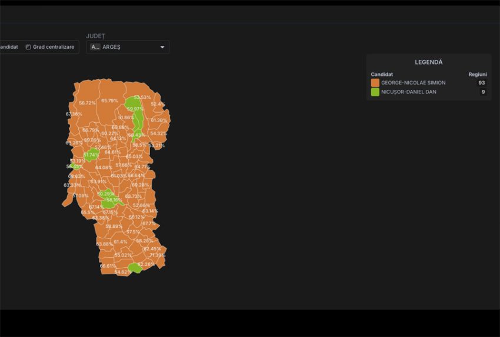Viewport: 500px width, 337px height.
Task: Select GEORGE-NICOLAE SIMION in the legend
Action: (x=412, y=83)
